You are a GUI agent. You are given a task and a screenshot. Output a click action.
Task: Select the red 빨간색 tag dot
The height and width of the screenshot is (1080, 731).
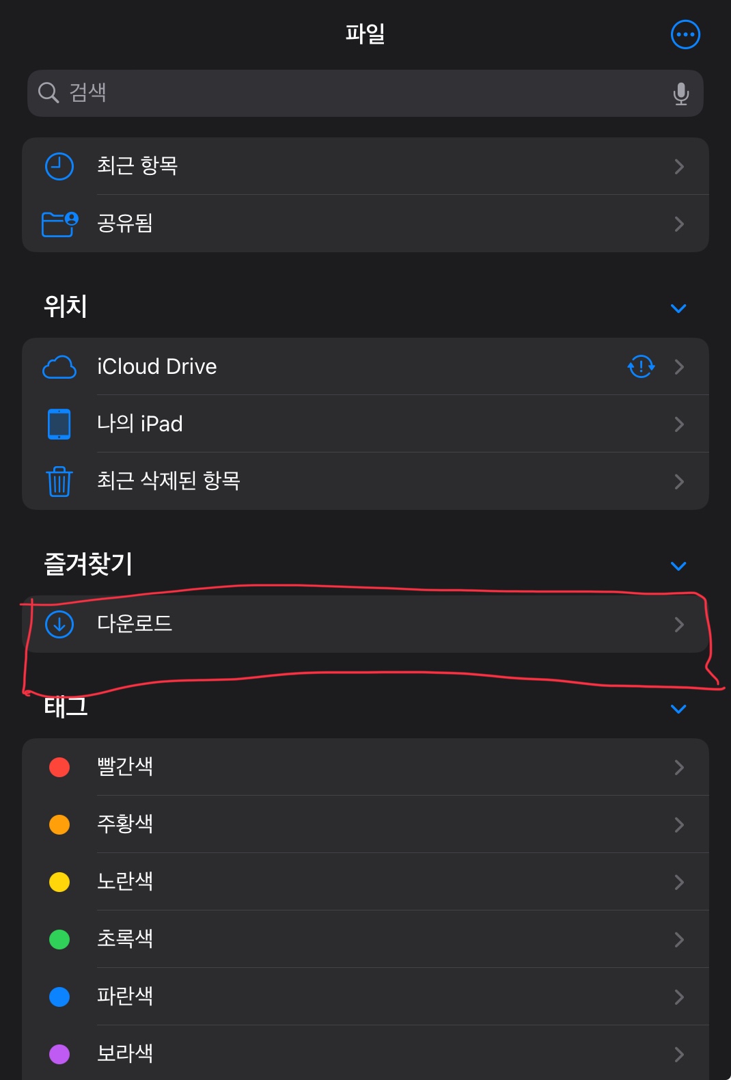[59, 767]
